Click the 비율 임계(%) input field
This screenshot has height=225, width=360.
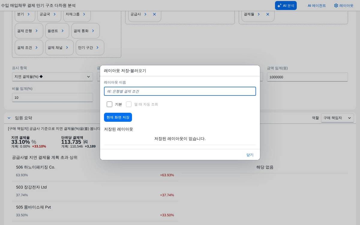tap(52, 97)
